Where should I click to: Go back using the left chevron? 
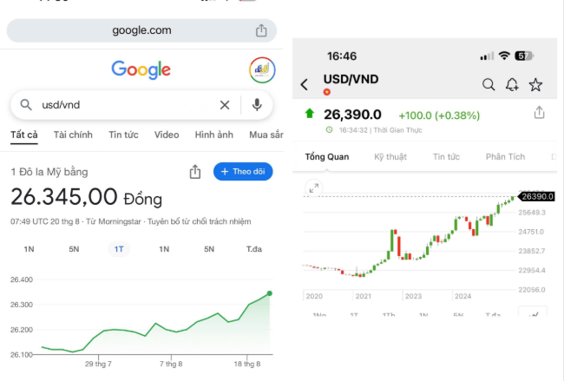click(305, 84)
